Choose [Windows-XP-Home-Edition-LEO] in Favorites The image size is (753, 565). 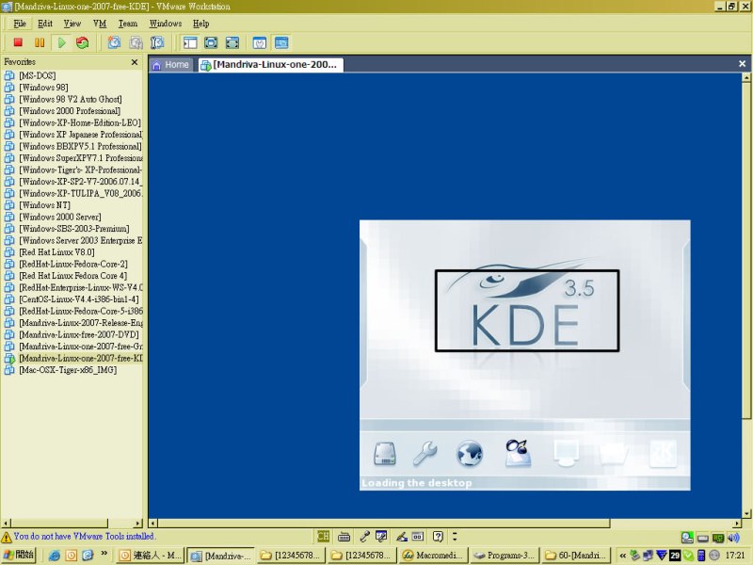pyautogui.click(x=80, y=123)
